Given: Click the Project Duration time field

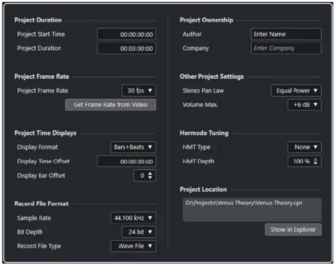Looking at the screenshot, I should click(x=126, y=48).
